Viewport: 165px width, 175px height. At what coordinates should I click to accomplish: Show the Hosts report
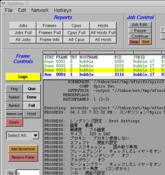click(x=103, y=25)
